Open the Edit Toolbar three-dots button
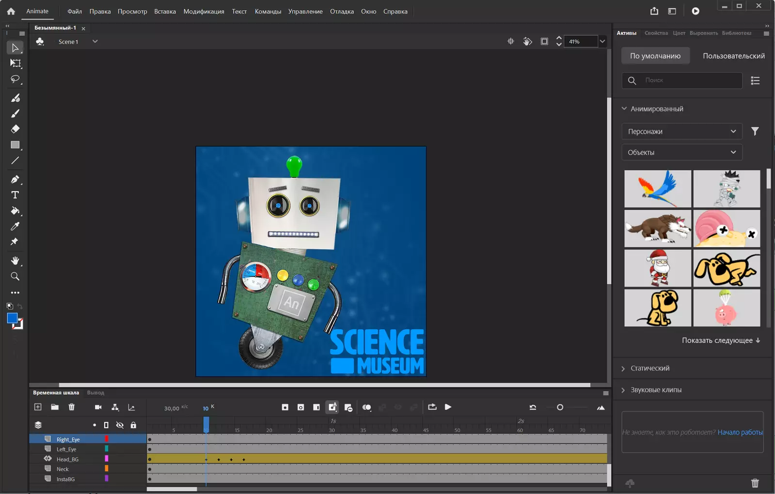Image resolution: width=775 pixels, height=494 pixels. click(15, 293)
